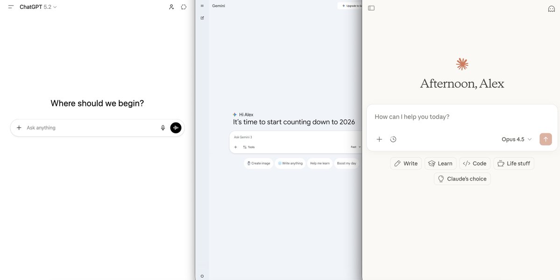
Task: Click the Gemini countdown to 2026 headline
Action: pyautogui.click(x=294, y=122)
